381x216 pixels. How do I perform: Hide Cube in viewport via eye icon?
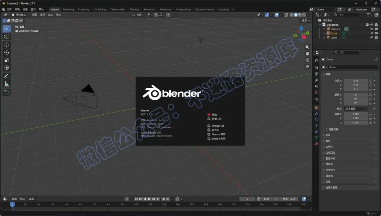(371, 33)
